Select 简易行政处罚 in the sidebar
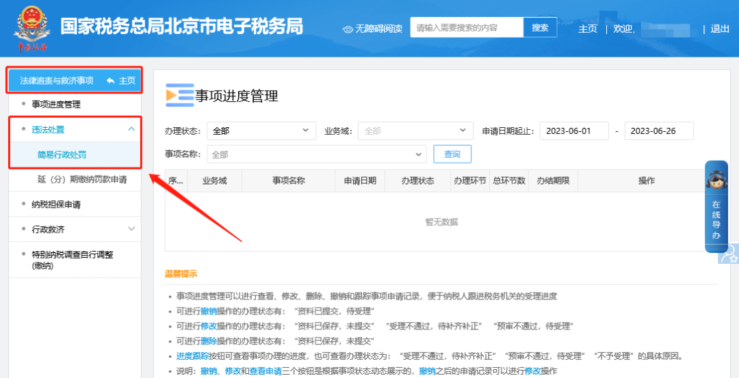This screenshot has height=378, width=739. point(62,154)
